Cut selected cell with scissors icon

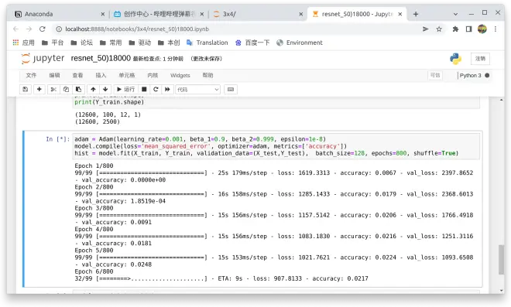pyautogui.click(x=53, y=89)
